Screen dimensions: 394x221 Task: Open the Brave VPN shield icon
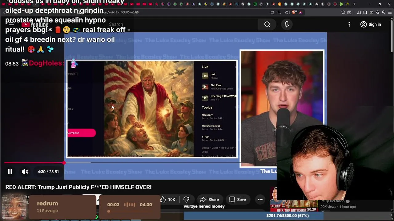click(384, 12)
